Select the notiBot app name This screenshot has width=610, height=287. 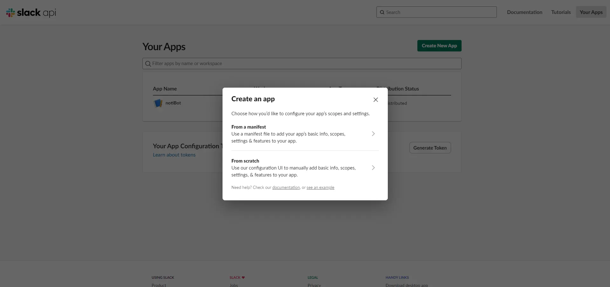[173, 103]
